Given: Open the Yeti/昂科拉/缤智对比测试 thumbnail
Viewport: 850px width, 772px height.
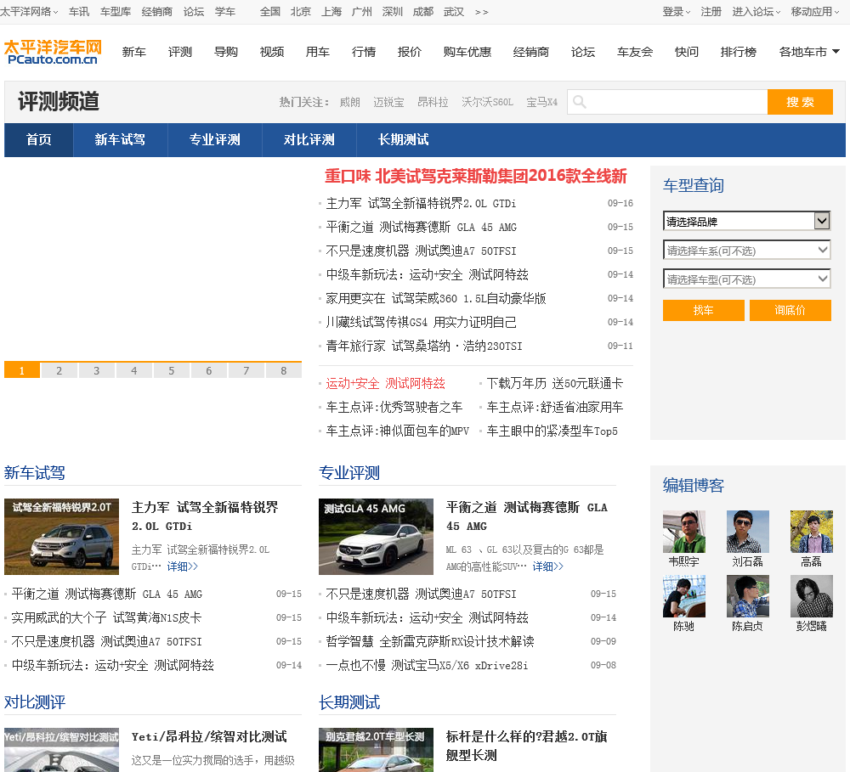Looking at the screenshot, I should point(61,750).
